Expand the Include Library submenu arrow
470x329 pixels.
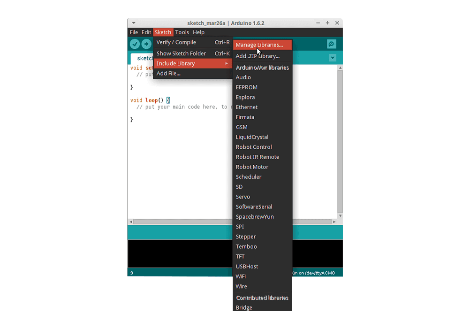pos(227,63)
